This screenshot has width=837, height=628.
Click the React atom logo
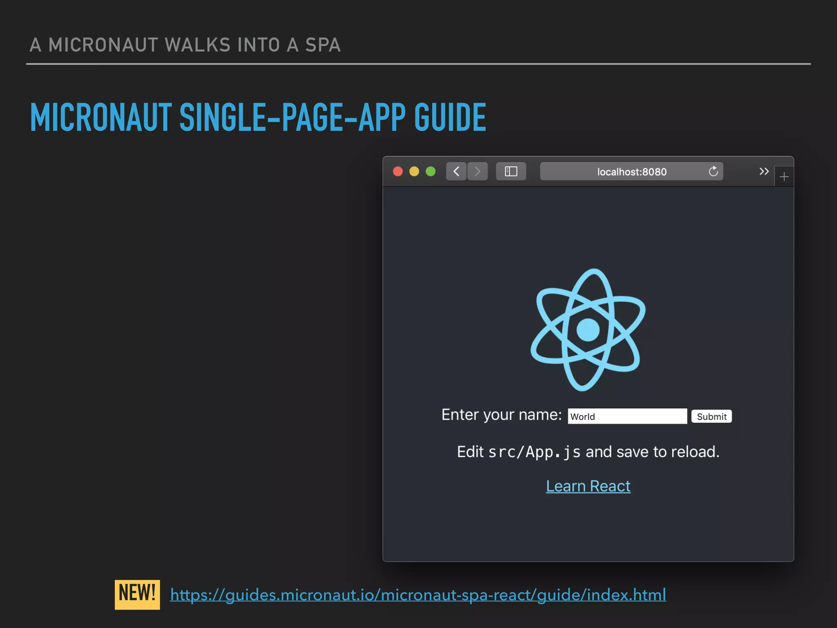[x=588, y=330]
